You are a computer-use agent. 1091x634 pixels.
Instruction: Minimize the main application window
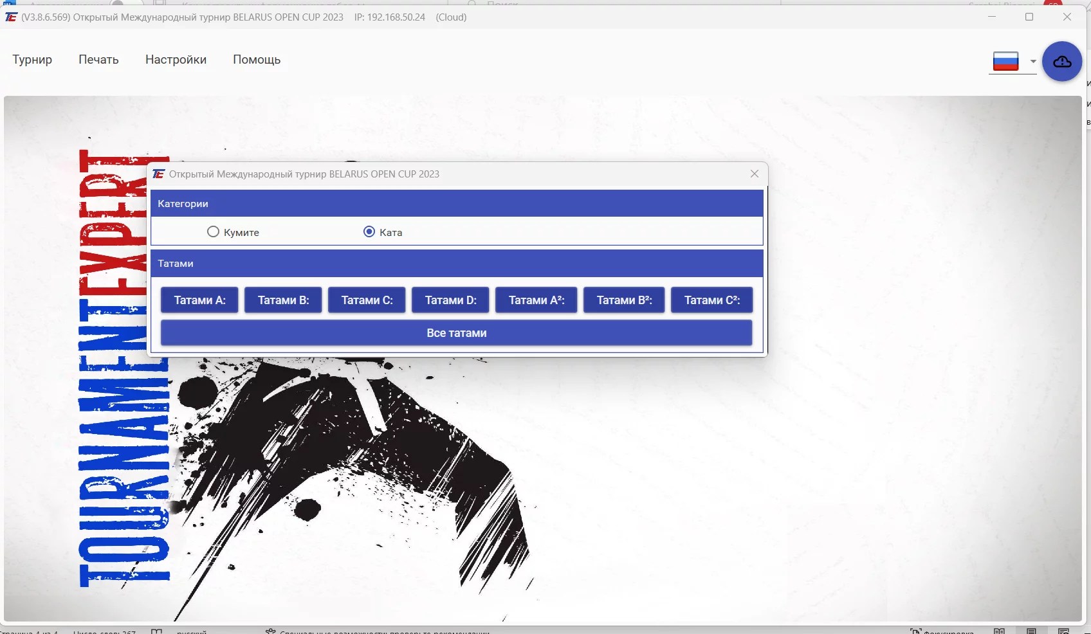pos(992,17)
